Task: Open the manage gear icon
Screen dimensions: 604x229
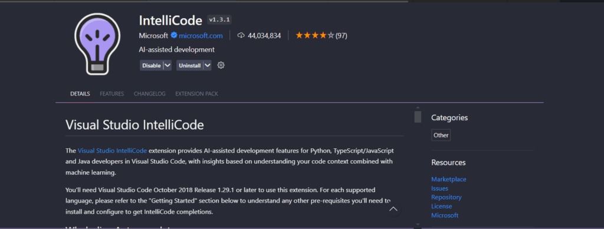Action: coord(221,65)
